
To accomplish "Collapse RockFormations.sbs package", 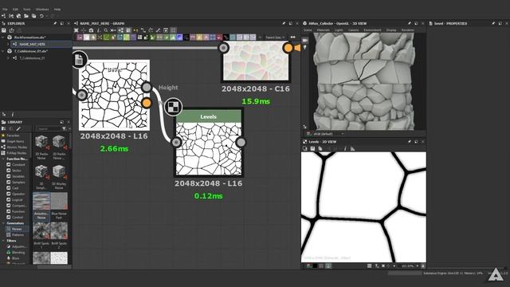I will [3, 37].
